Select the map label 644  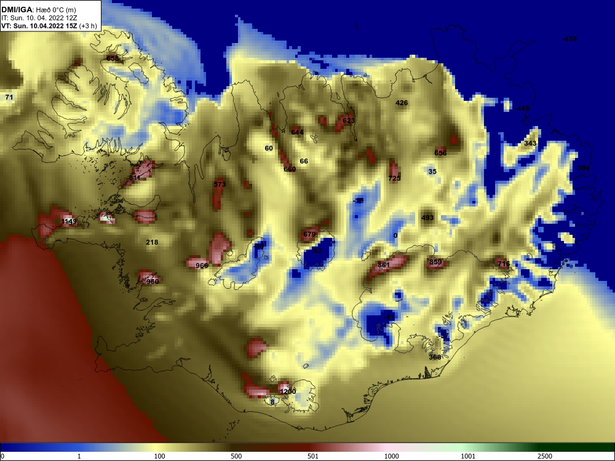pyautogui.click(x=297, y=132)
